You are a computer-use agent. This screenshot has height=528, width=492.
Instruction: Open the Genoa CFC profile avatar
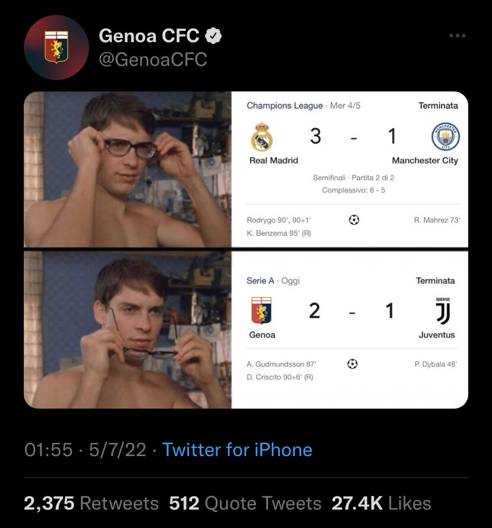[56, 48]
